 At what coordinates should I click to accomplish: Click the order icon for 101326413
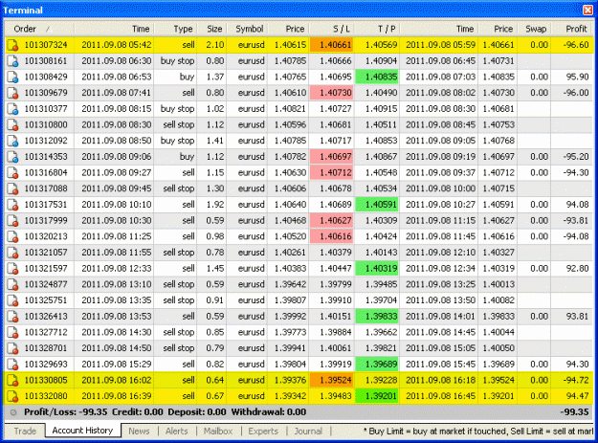click(x=12, y=317)
